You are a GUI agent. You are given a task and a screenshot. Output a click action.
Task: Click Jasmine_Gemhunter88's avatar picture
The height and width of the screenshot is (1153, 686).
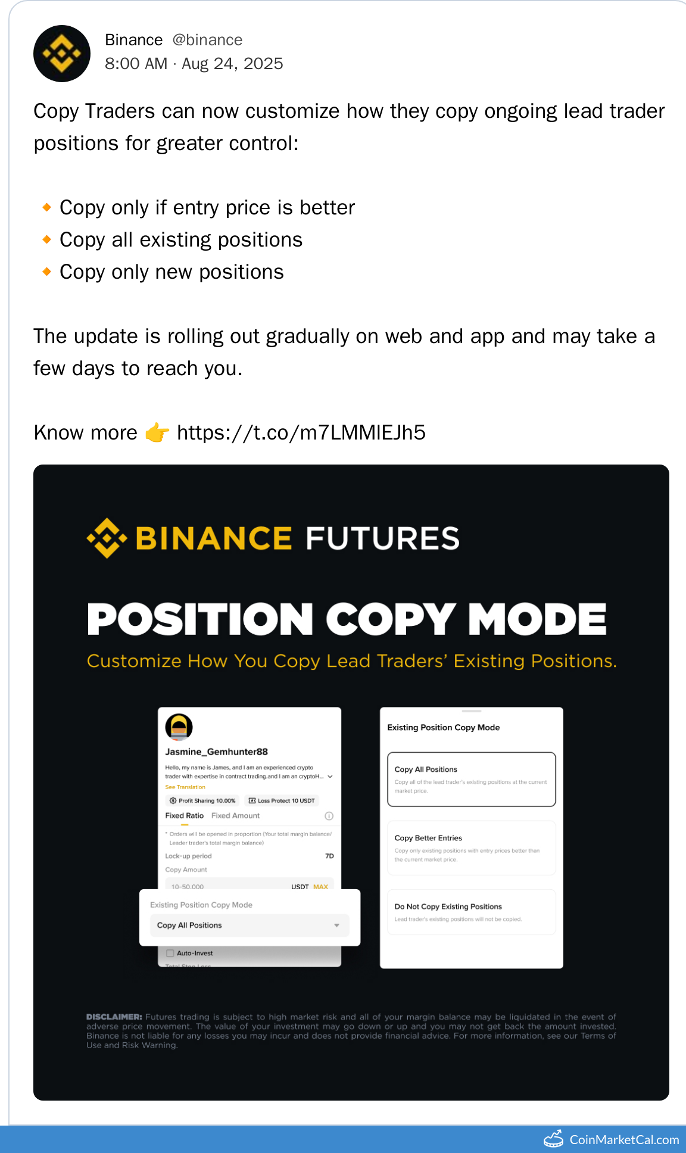pos(179,727)
